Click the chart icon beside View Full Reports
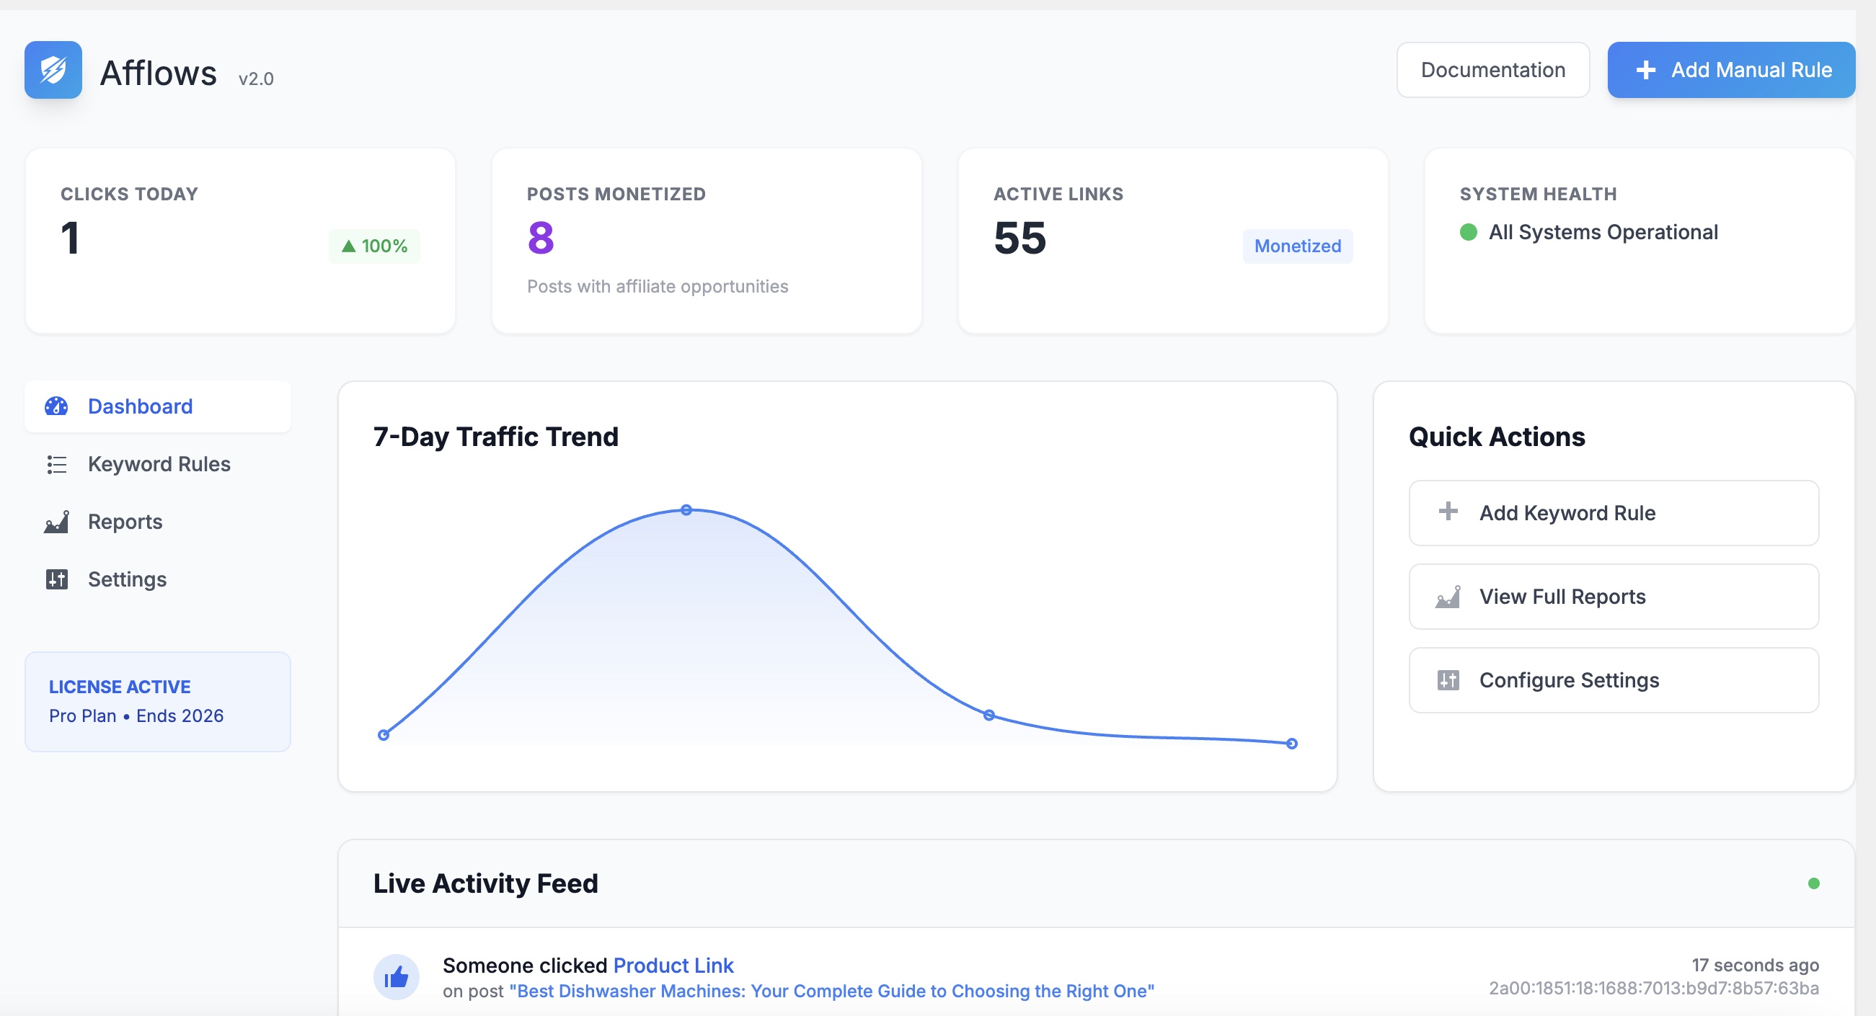 click(1448, 597)
